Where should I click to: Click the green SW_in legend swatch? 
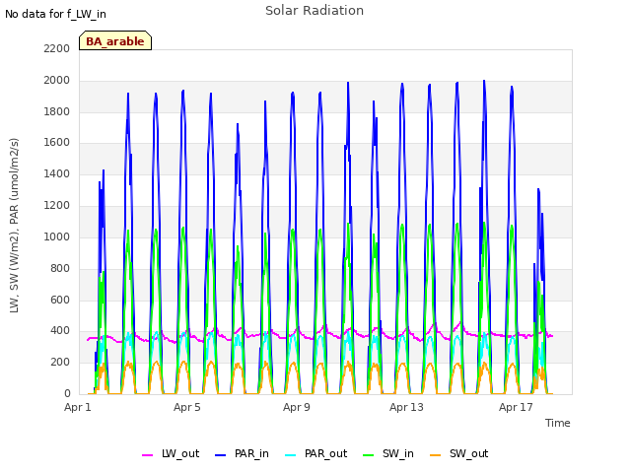[x=368, y=455]
